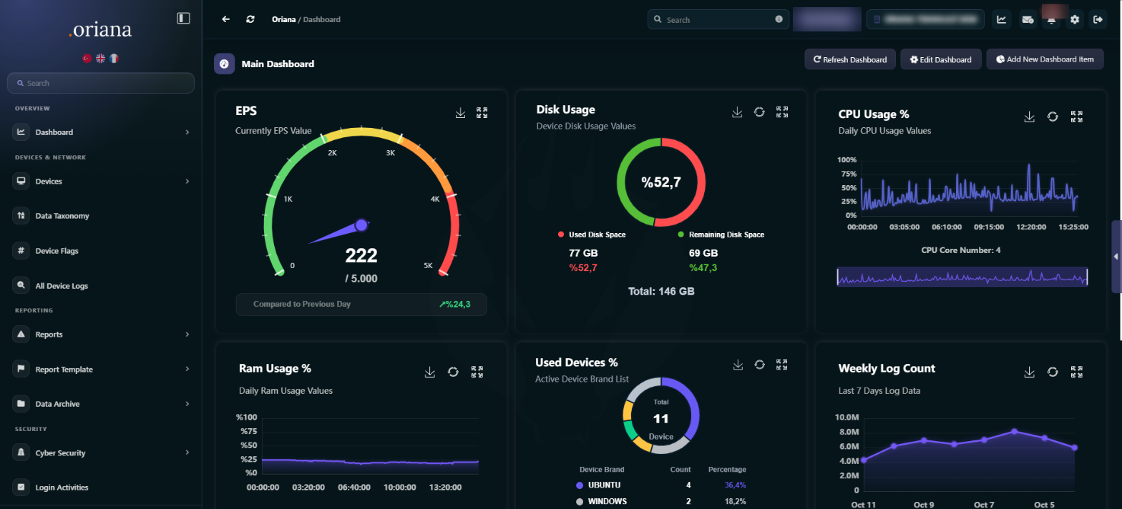Download the Disk Usage widget
The height and width of the screenshot is (509, 1122).
click(737, 112)
